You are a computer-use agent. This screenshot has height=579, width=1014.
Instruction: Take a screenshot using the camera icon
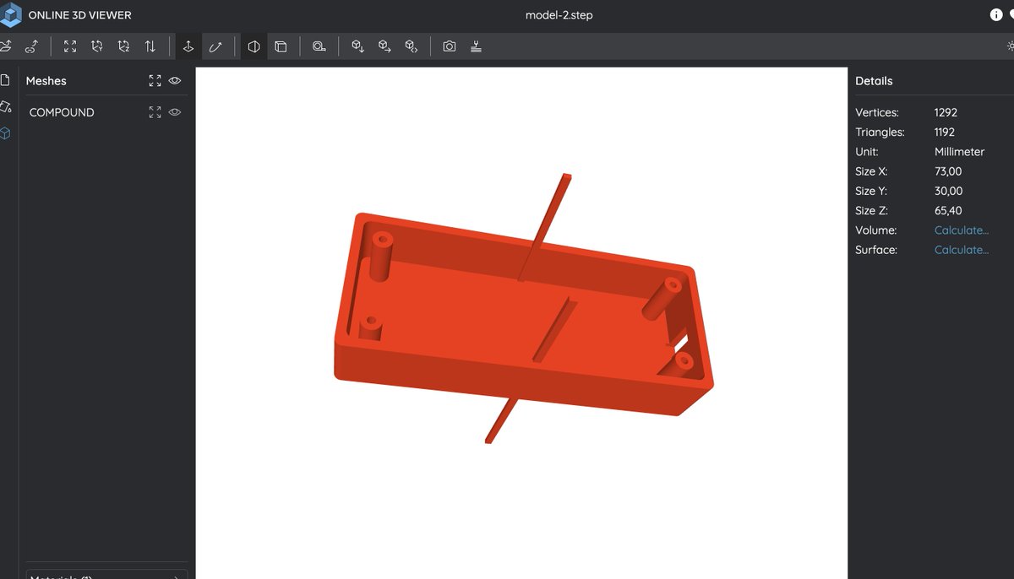point(450,46)
